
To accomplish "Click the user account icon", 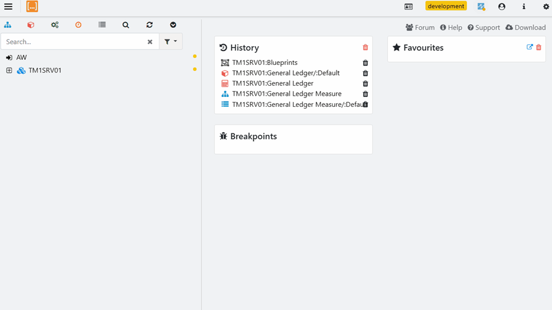I will pos(502,6).
